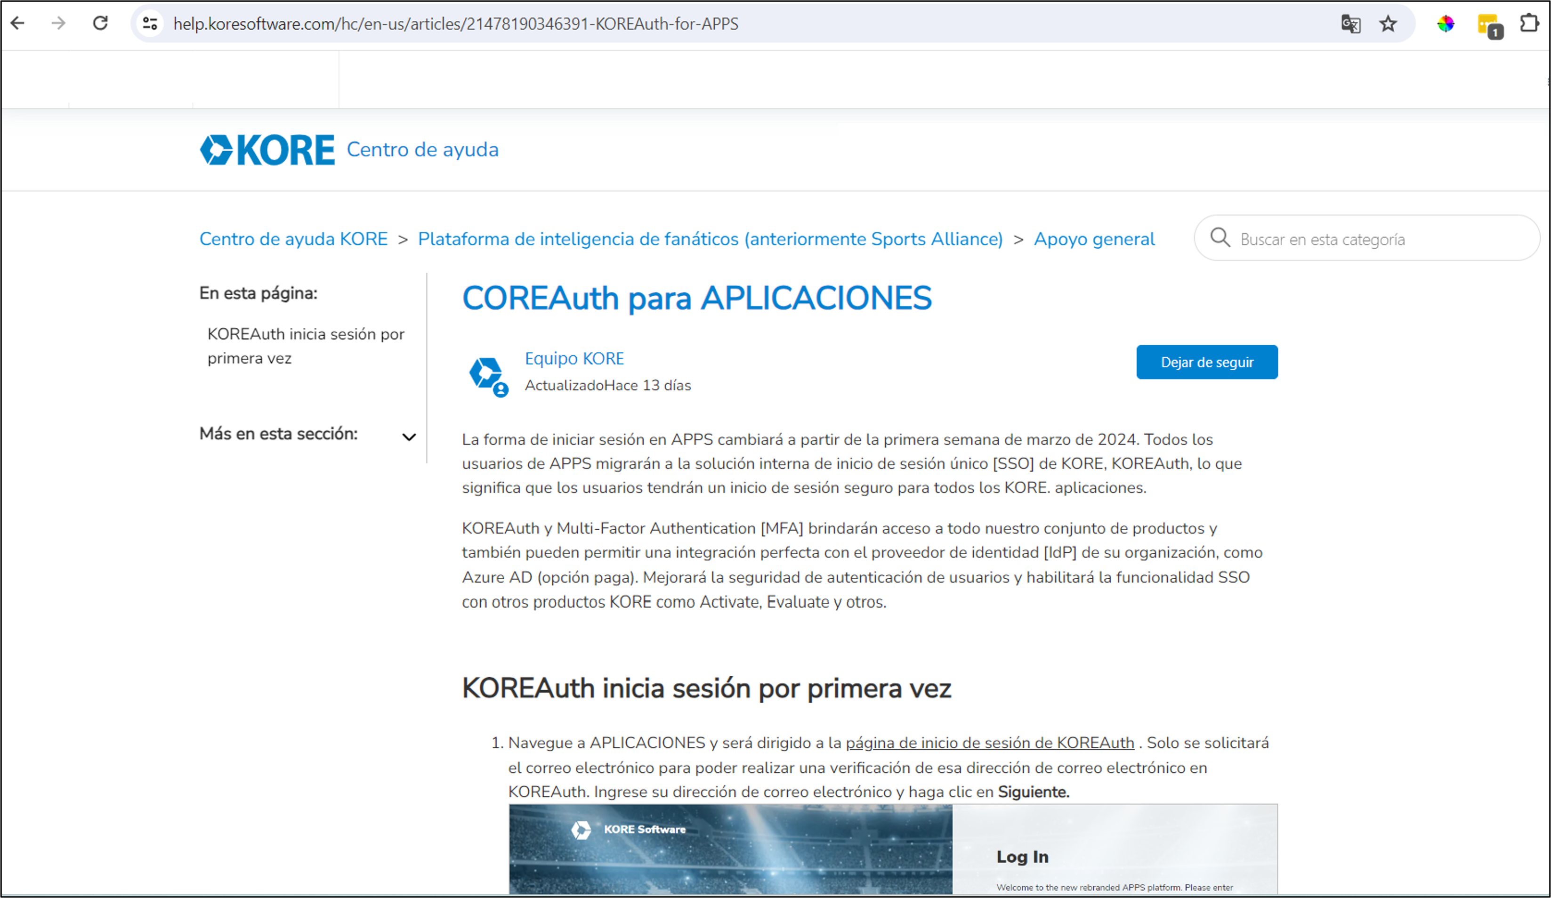
Task: Click 'KOREAuth inicia sesión por primera vez' section heading
Action: [x=707, y=688]
